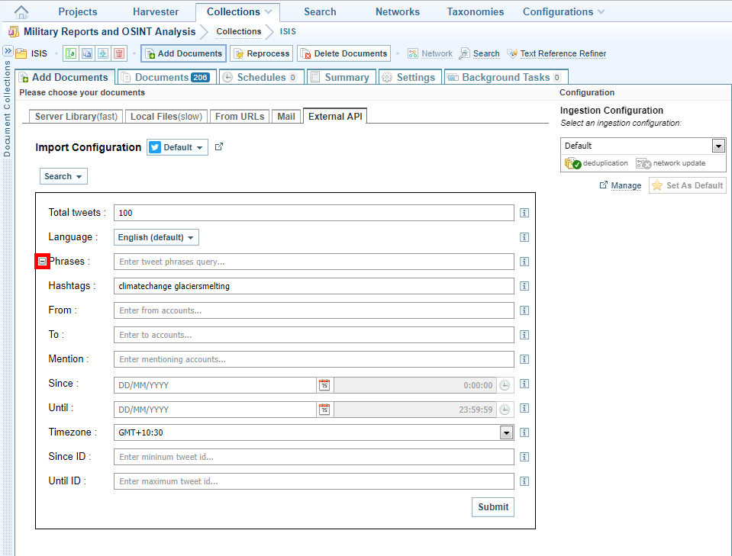This screenshot has height=556, width=732.
Task: Select the From URLs source tab
Action: click(240, 117)
